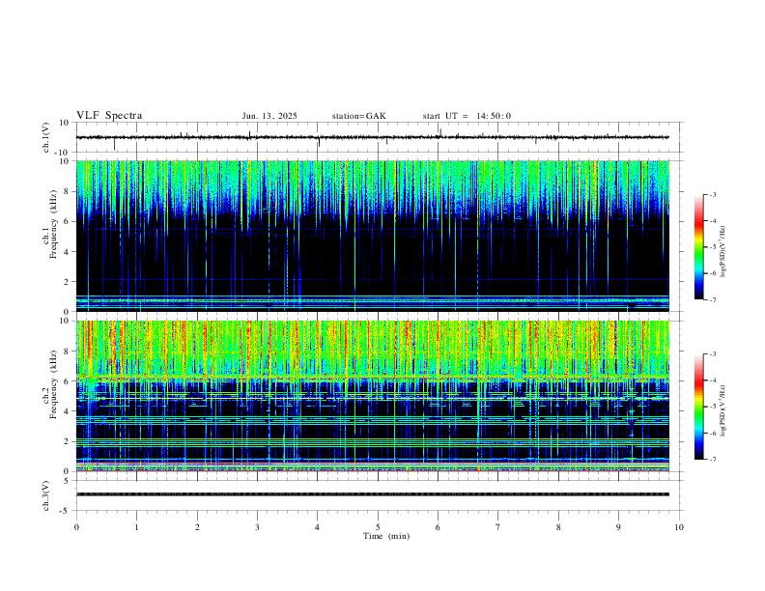The image size is (765, 591).
Task: Click the ch.1 voltage waveform trace
Action: click(x=372, y=137)
